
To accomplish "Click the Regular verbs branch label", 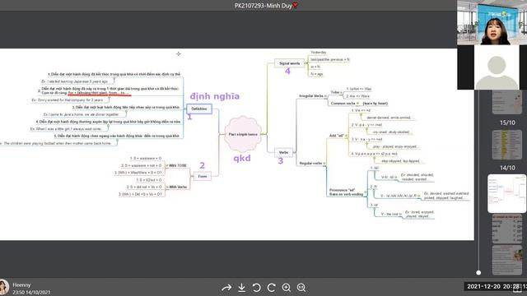I will (x=310, y=163).
